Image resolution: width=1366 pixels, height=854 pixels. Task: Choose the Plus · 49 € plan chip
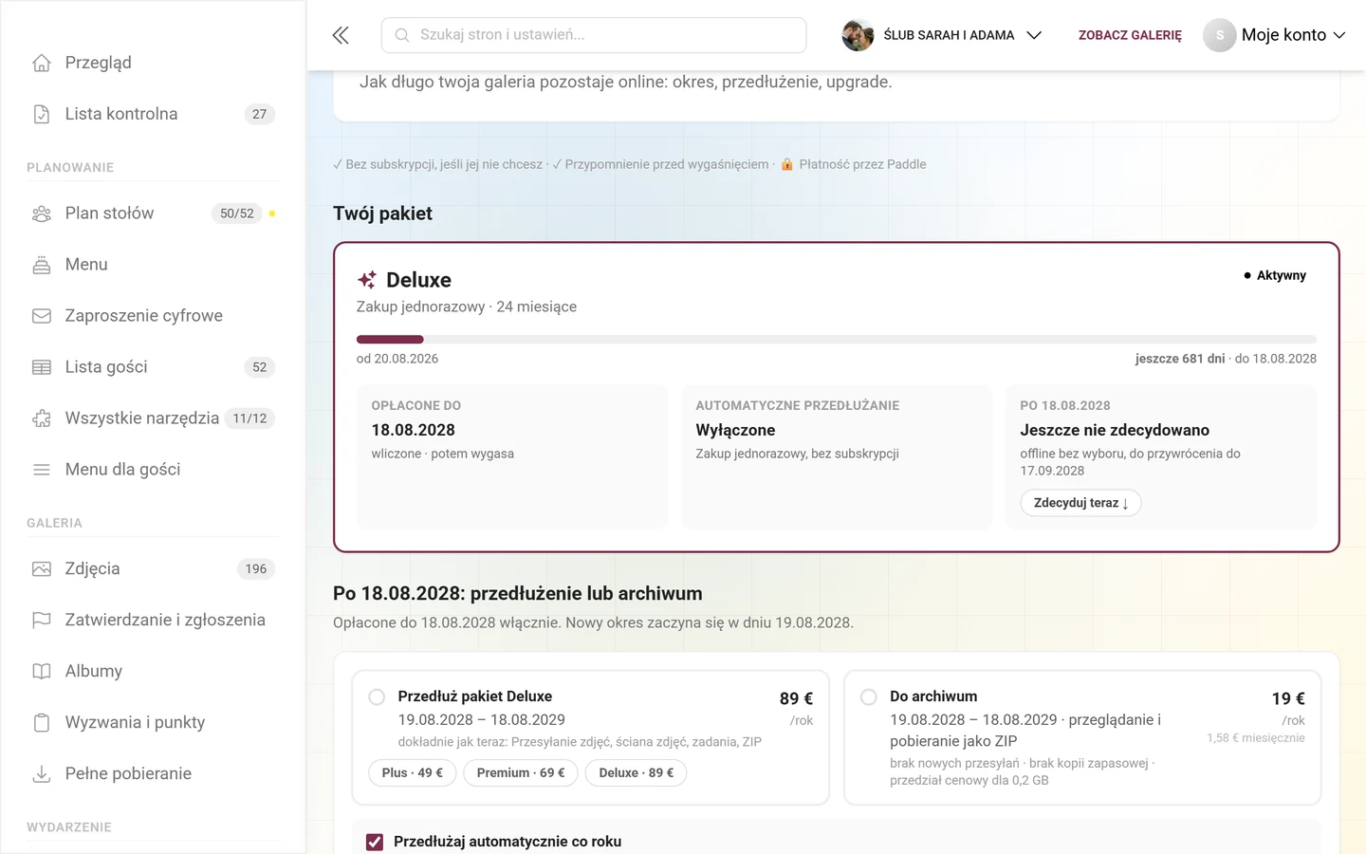[413, 773]
